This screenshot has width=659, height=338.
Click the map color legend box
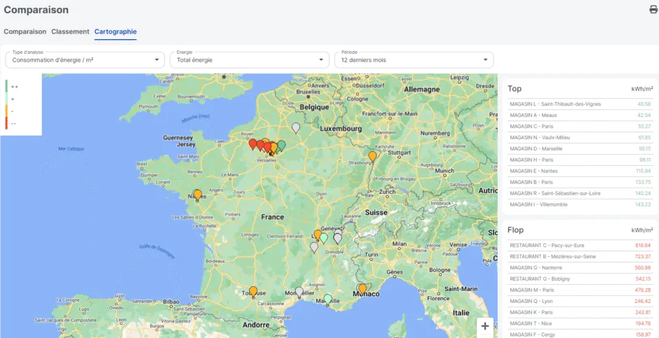[x=21, y=104]
